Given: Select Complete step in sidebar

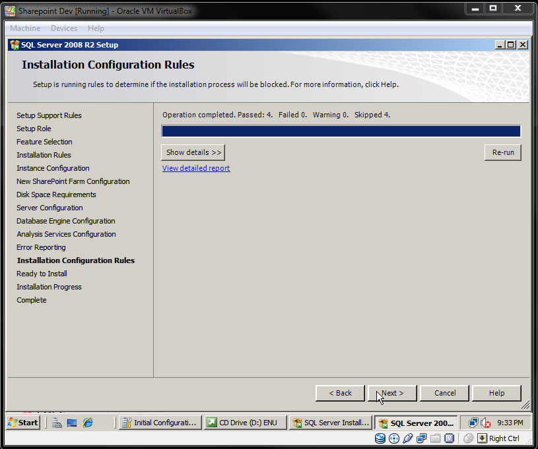Looking at the screenshot, I should tap(32, 300).
